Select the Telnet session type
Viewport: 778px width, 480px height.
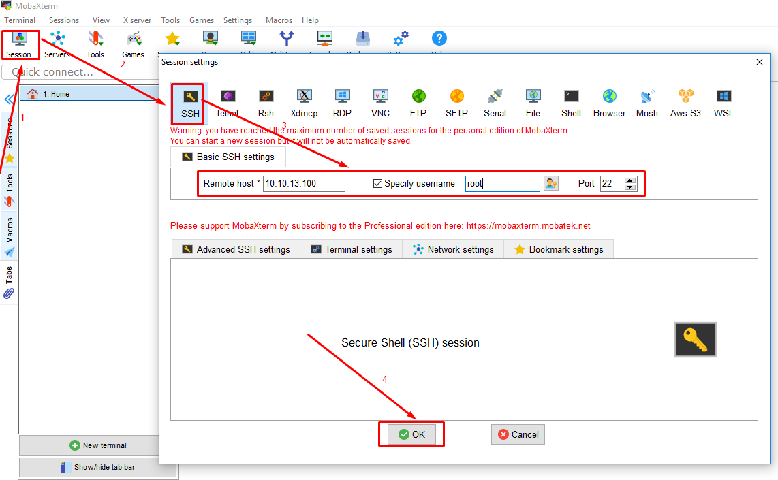[x=228, y=103]
